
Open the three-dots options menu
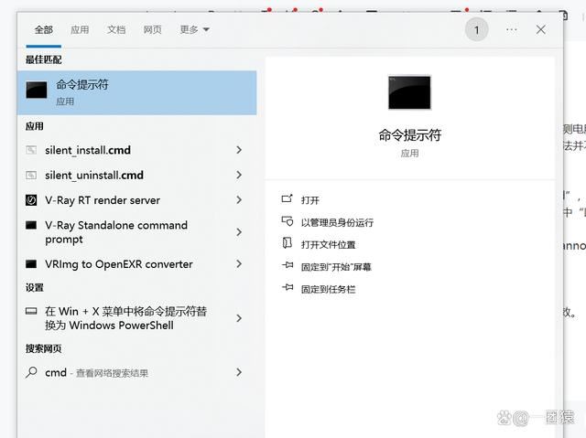coord(511,29)
